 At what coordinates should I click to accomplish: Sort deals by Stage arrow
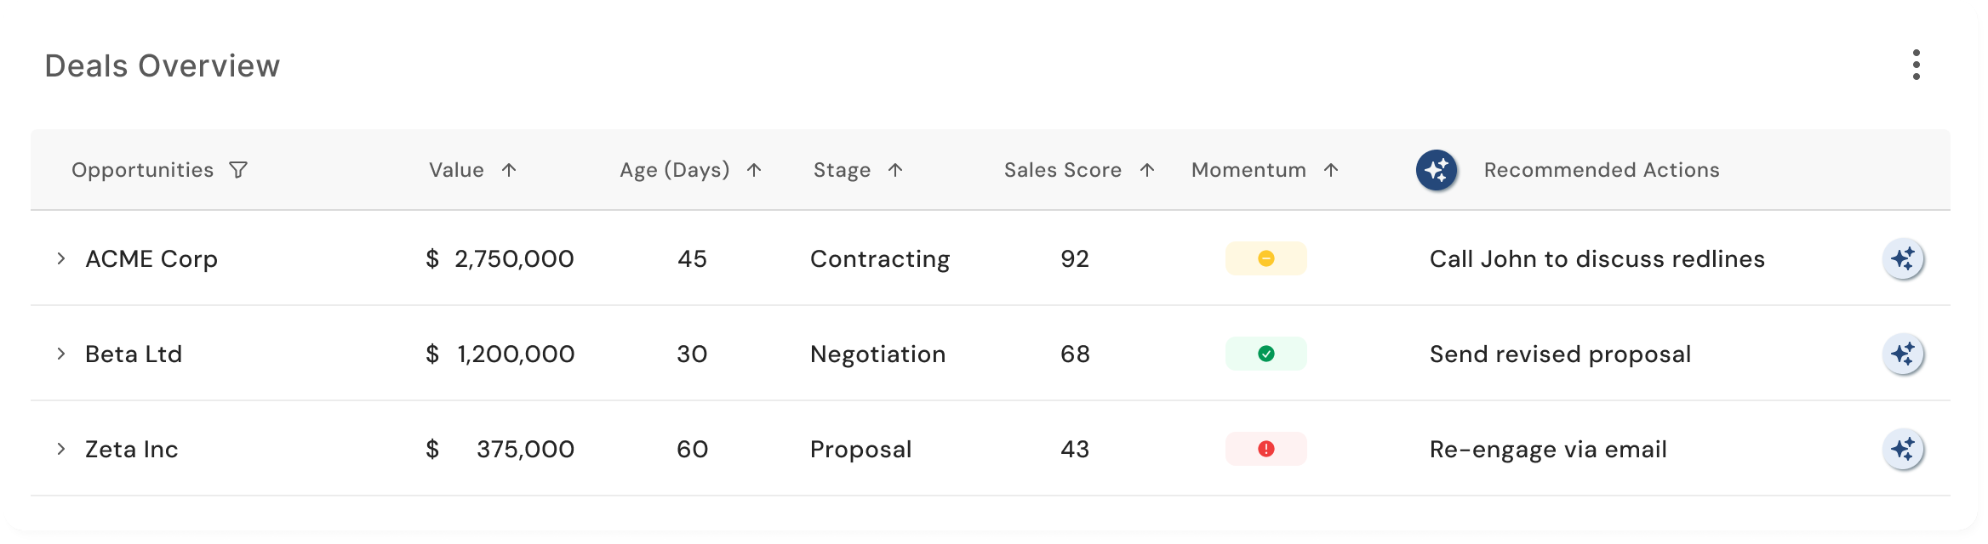click(895, 170)
